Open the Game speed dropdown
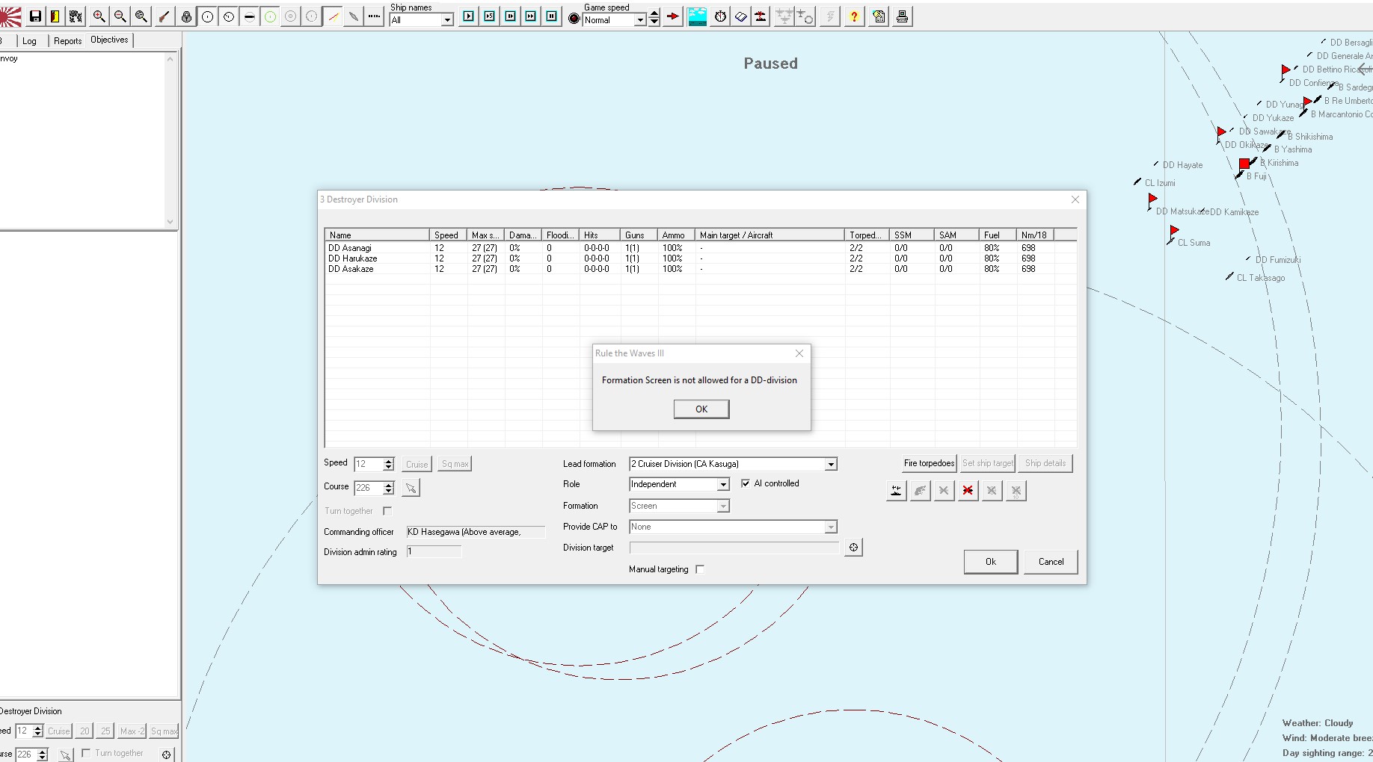The height and width of the screenshot is (762, 1373). (x=640, y=20)
